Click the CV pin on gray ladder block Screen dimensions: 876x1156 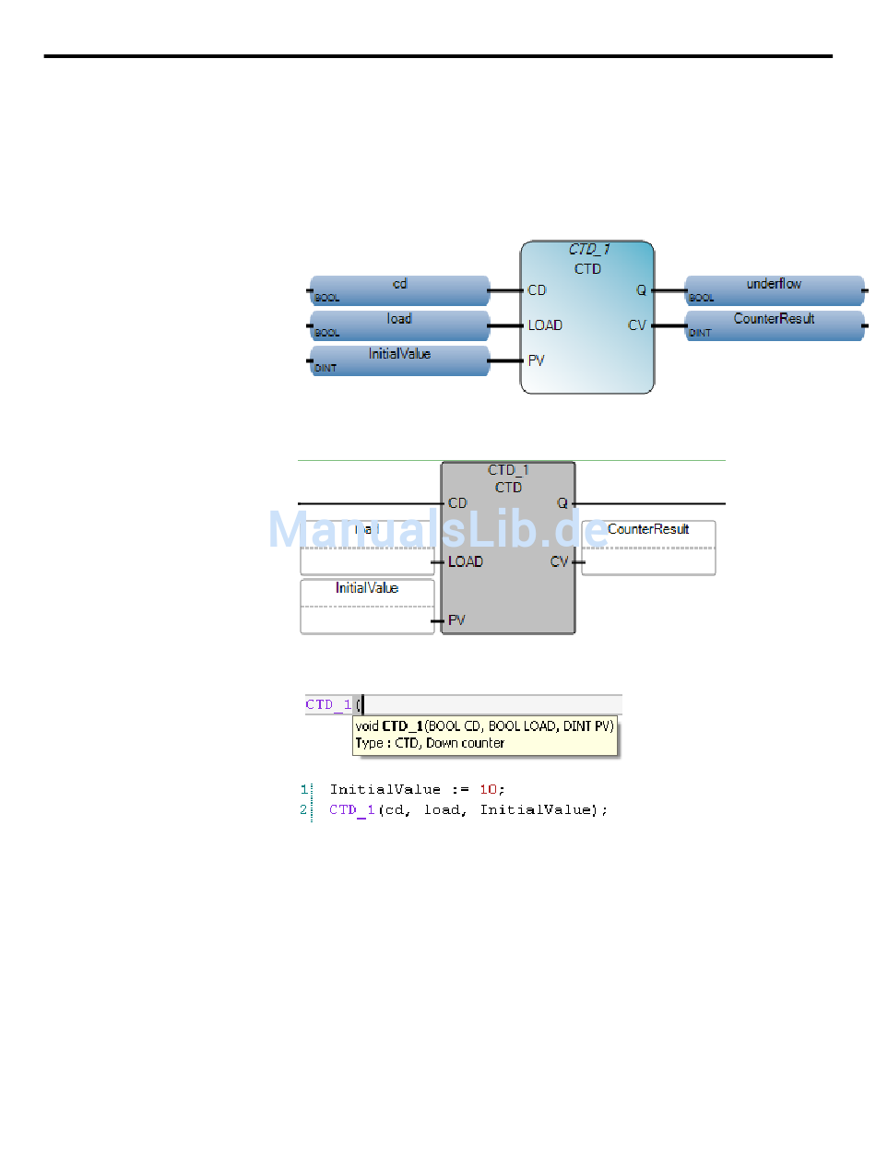pos(560,561)
